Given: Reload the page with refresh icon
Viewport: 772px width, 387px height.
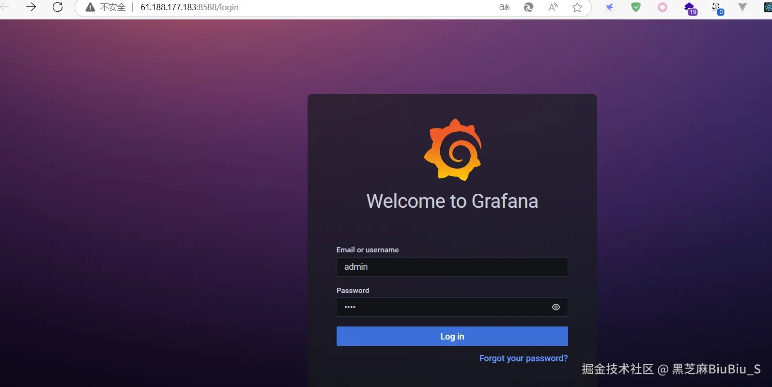Looking at the screenshot, I should 58,7.
